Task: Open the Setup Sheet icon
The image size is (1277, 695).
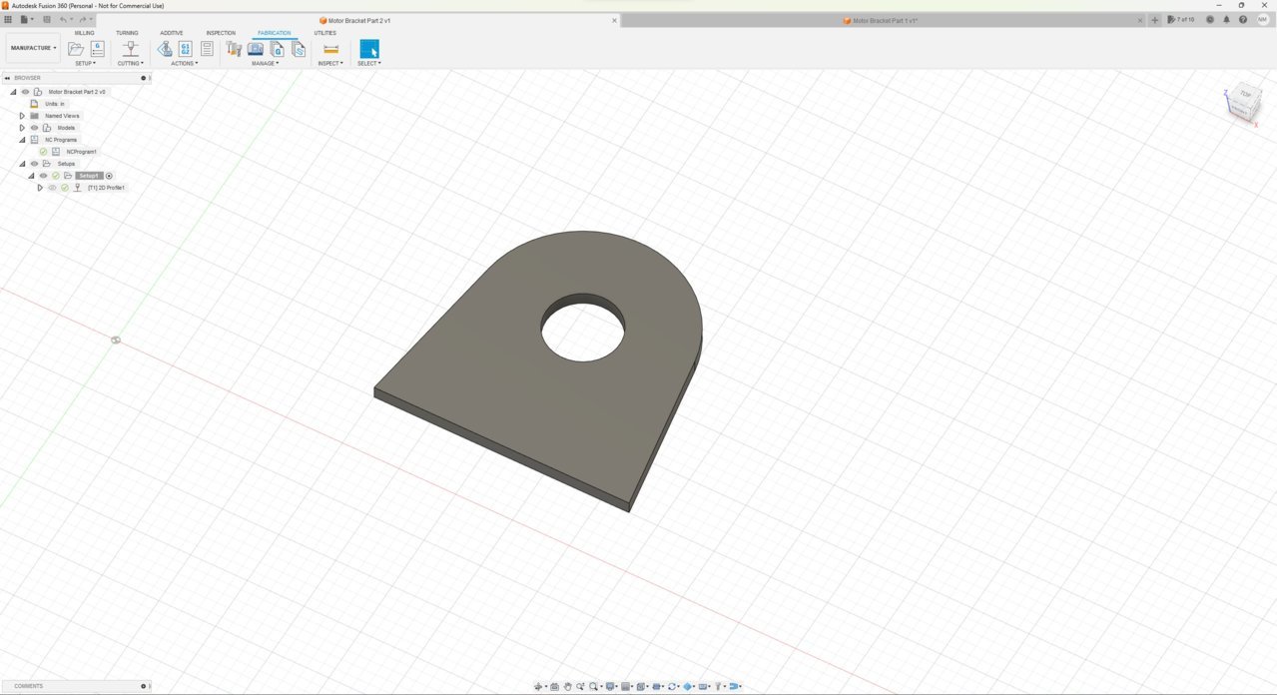Action: pos(207,49)
